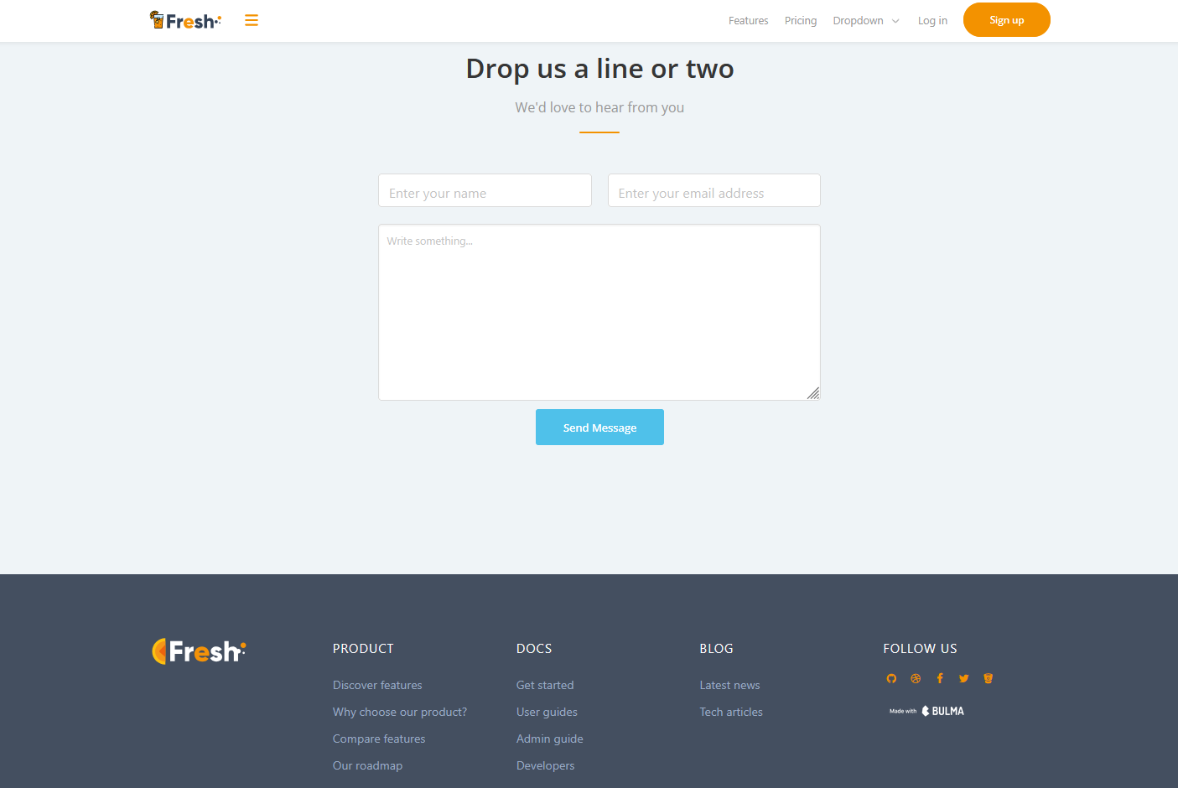Visit the Twitter bird icon link
1178x788 pixels.
[964, 679]
